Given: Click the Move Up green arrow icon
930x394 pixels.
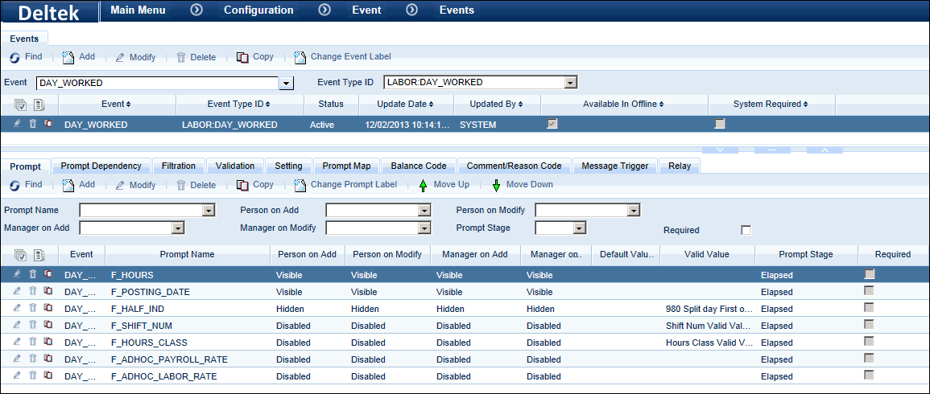Looking at the screenshot, I should [424, 185].
